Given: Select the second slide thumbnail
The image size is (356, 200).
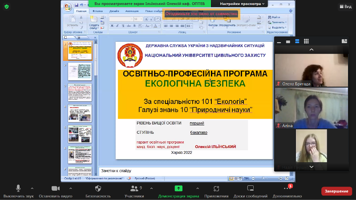Looking at the screenshot, I should point(80,71).
